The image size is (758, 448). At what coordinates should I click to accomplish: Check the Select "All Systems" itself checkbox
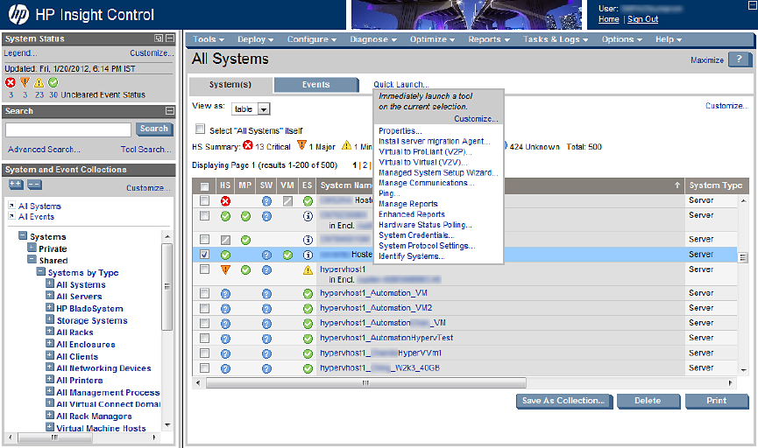(x=200, y=129)
